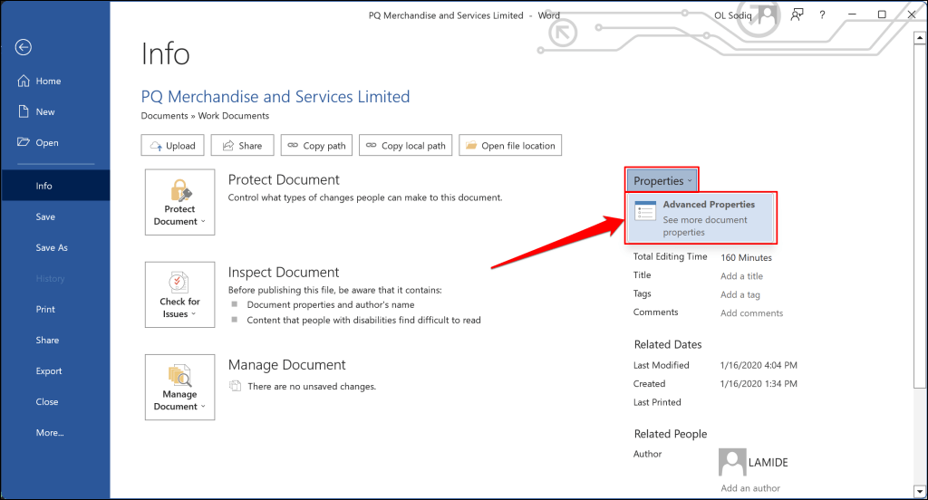Click the scrollbar down arrow
Image resolution: width=928 pixels, height=500 pixels.
click(920, 491)
